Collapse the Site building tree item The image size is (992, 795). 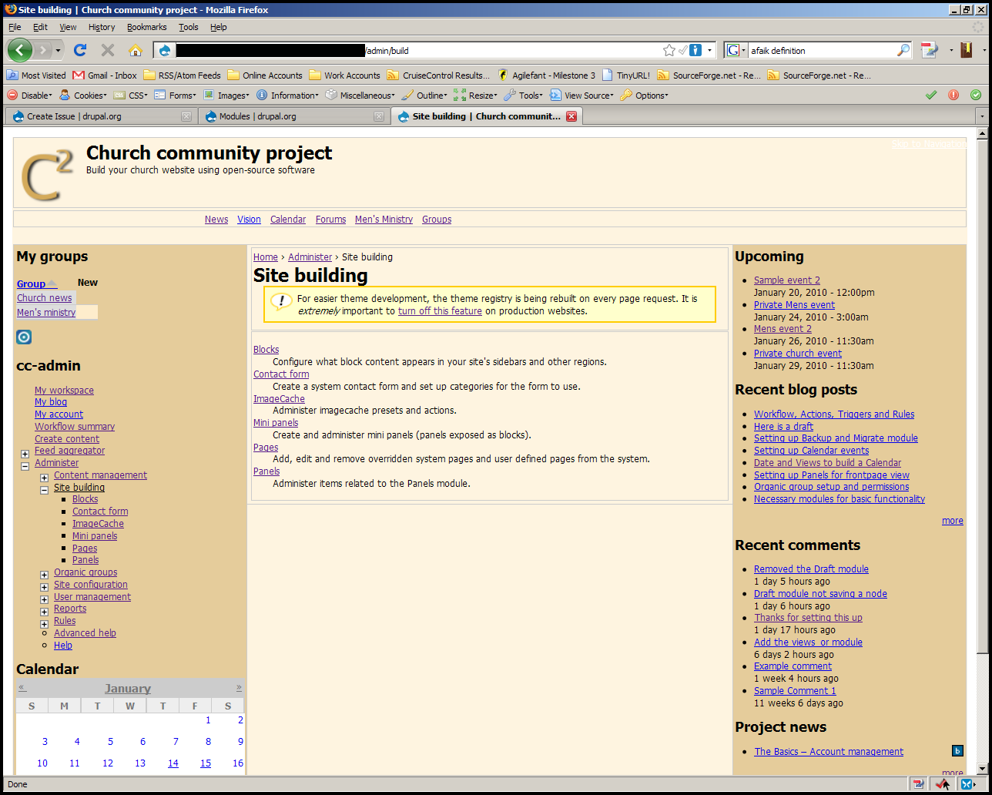click(x=44, y=490)
